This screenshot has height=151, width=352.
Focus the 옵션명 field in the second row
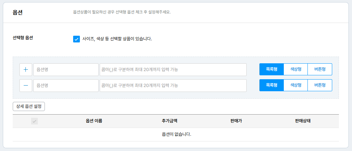click(x=66, y=85)
